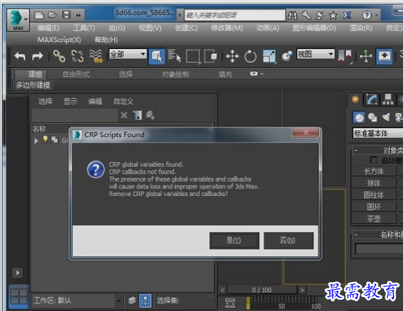Open the Hierarchy command panel tab
403x311 pixels.
pyautogui.click(x=387, y=99)
